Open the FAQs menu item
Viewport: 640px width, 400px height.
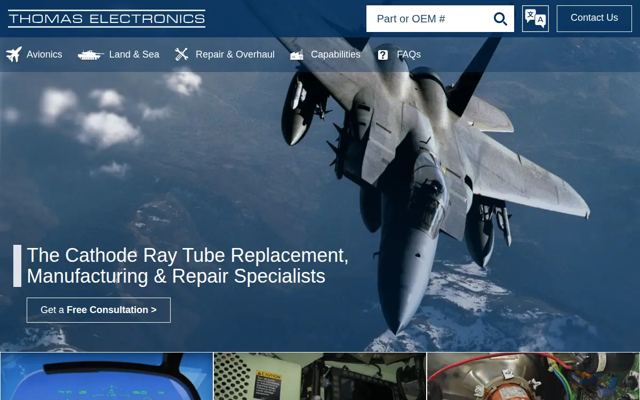point(409,54)
